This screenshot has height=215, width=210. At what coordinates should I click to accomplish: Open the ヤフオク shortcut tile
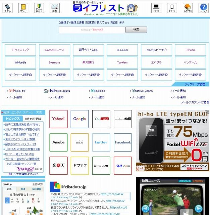pyautogui.click(x=80, y=166)
